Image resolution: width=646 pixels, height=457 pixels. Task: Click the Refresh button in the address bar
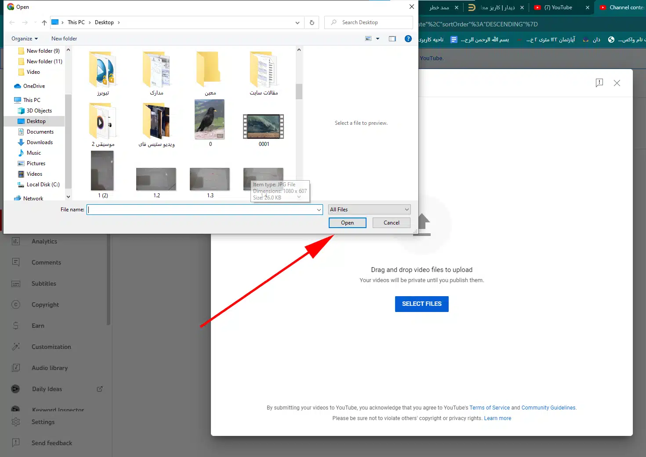312,22
